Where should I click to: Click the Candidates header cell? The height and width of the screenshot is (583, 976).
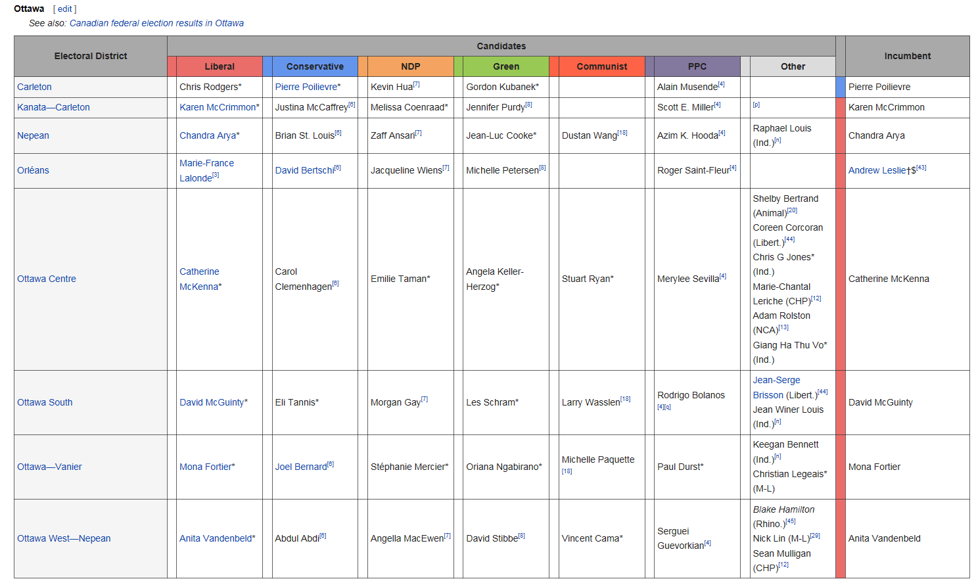[501, 46]
